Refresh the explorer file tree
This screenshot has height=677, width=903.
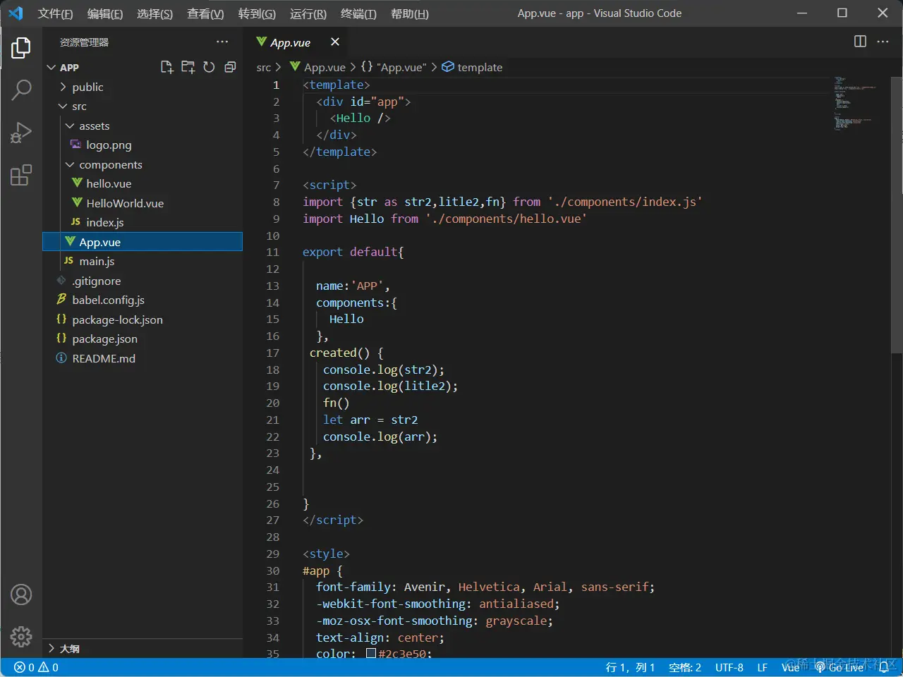[x=209, y=67]
